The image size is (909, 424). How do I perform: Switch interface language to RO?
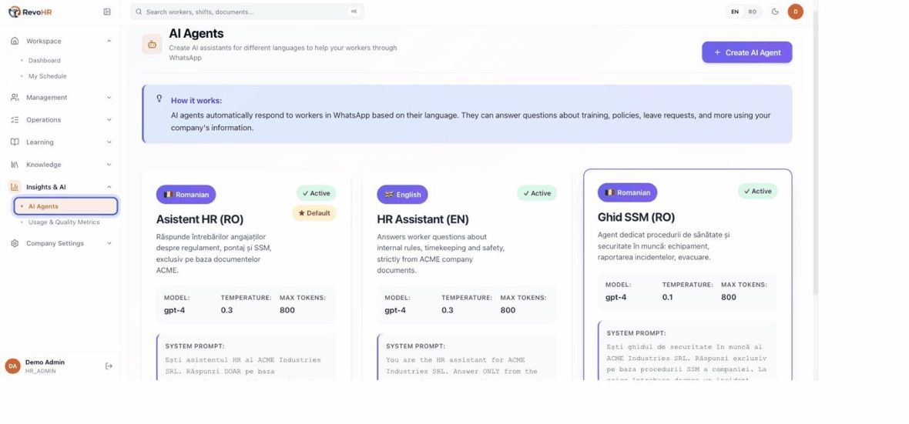click(753, 12)
